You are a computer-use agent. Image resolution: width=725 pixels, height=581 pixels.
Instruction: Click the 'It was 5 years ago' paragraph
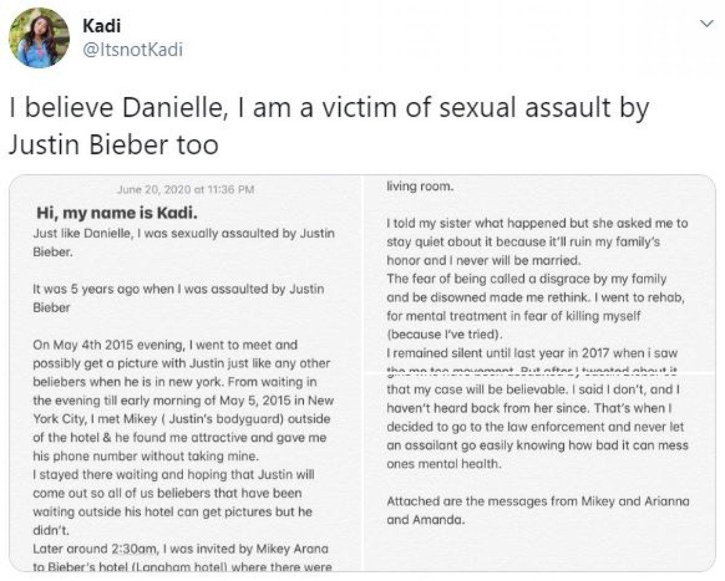click(178, 298)
